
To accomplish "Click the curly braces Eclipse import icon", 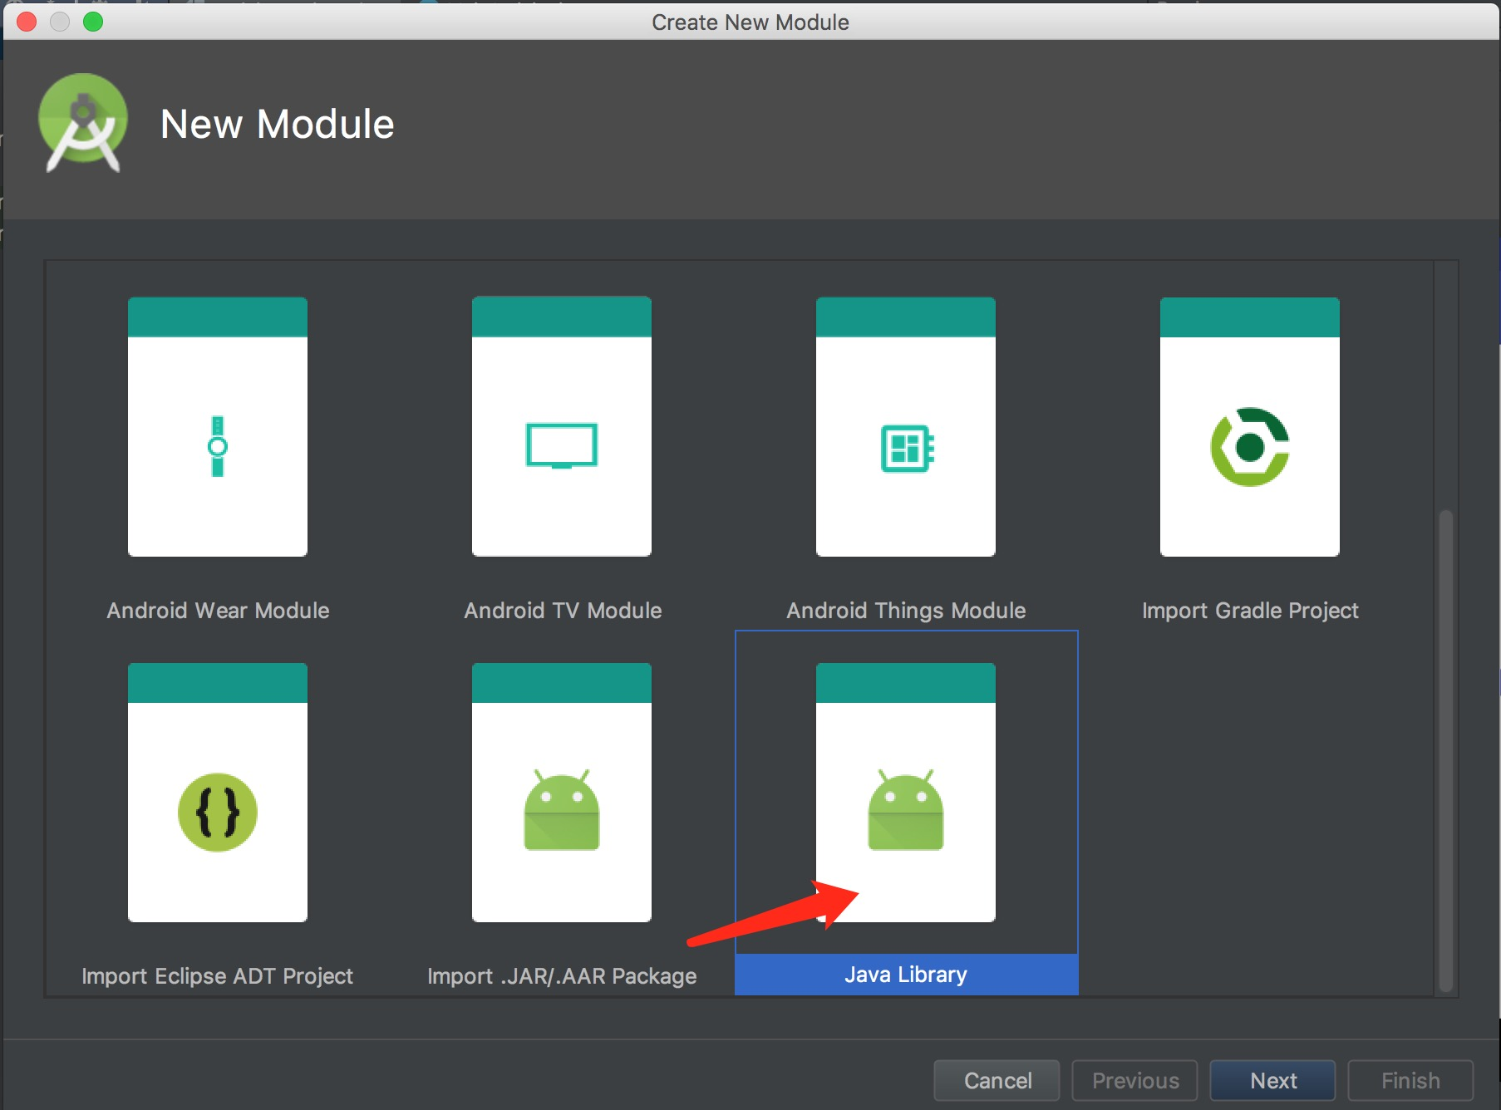I will coord(217,812).
